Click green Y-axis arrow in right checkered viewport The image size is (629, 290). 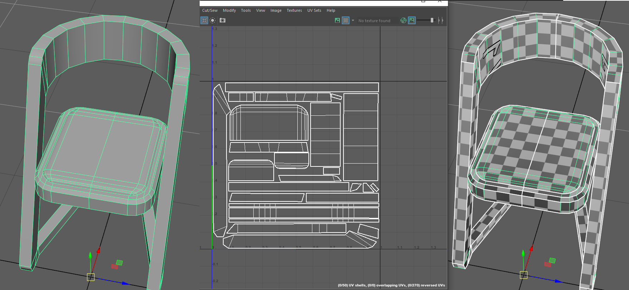coord(523,253)
